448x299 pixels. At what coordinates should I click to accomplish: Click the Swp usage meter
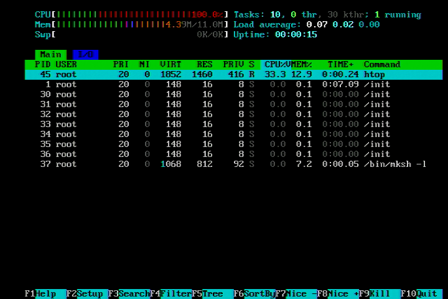point(131,35)
